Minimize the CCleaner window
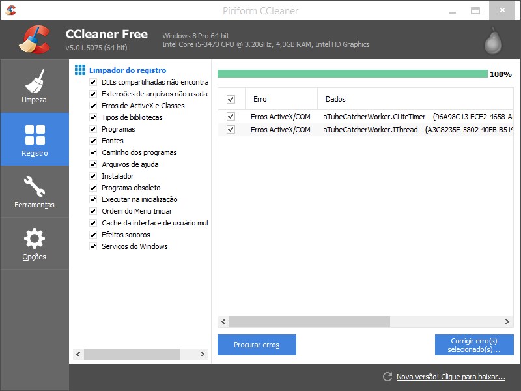The width and height of the screenshot is (521, 391). pos(452,11)
